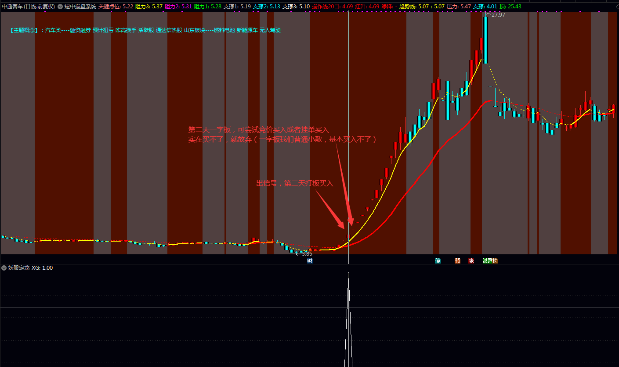Click the 【主题概念】 label
The height and width of the screenshot is (367, 619).
pyautogui.click(x=25, y=30)
